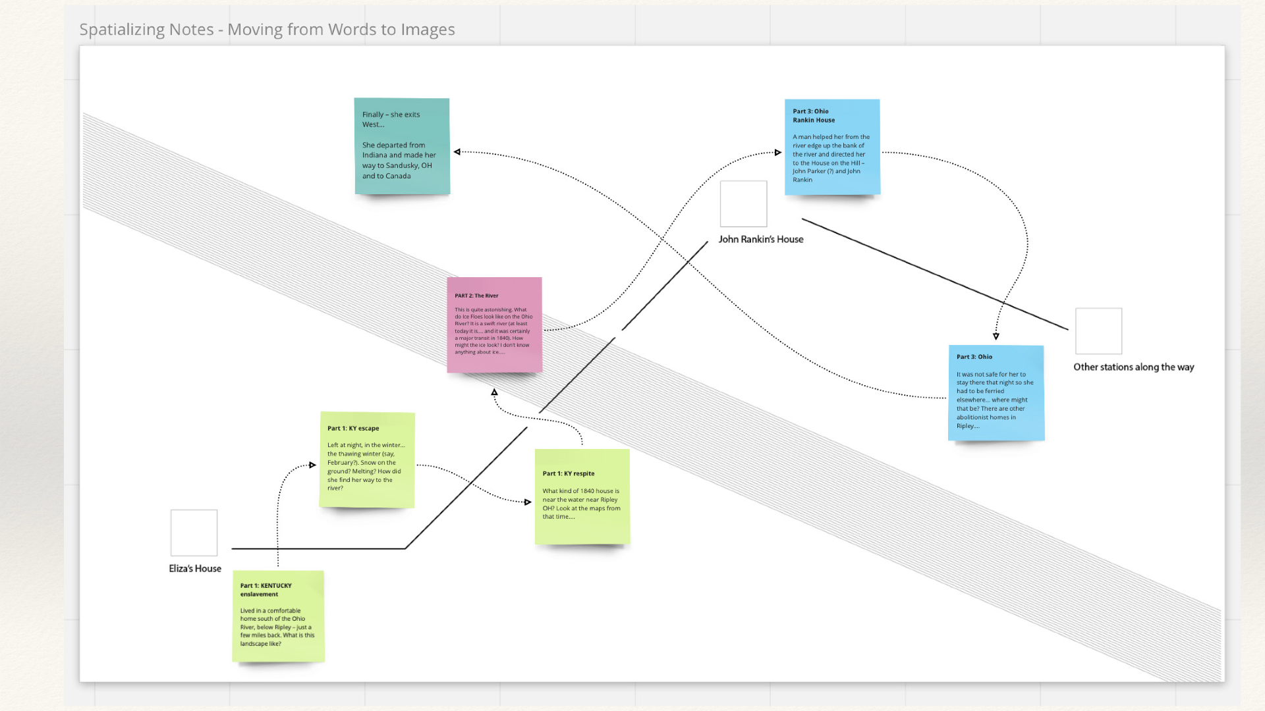The height and width of the screenshot is (711, 1265).
Task: Click the "Eliza's House" text label
Action: click(195, 568)
